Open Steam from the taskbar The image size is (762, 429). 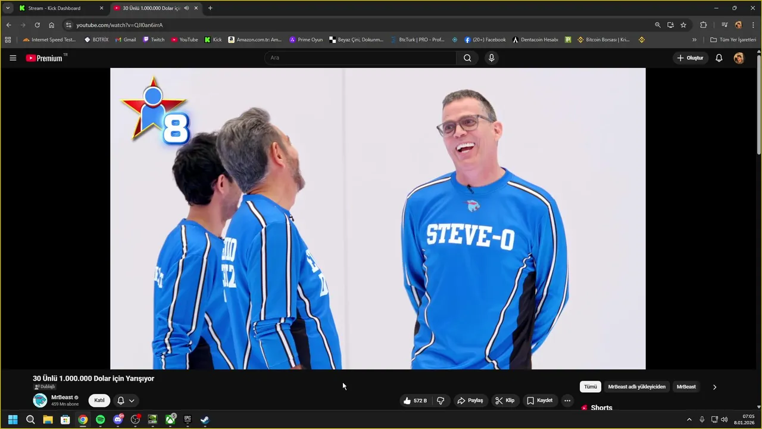click(x=205, y=419)
